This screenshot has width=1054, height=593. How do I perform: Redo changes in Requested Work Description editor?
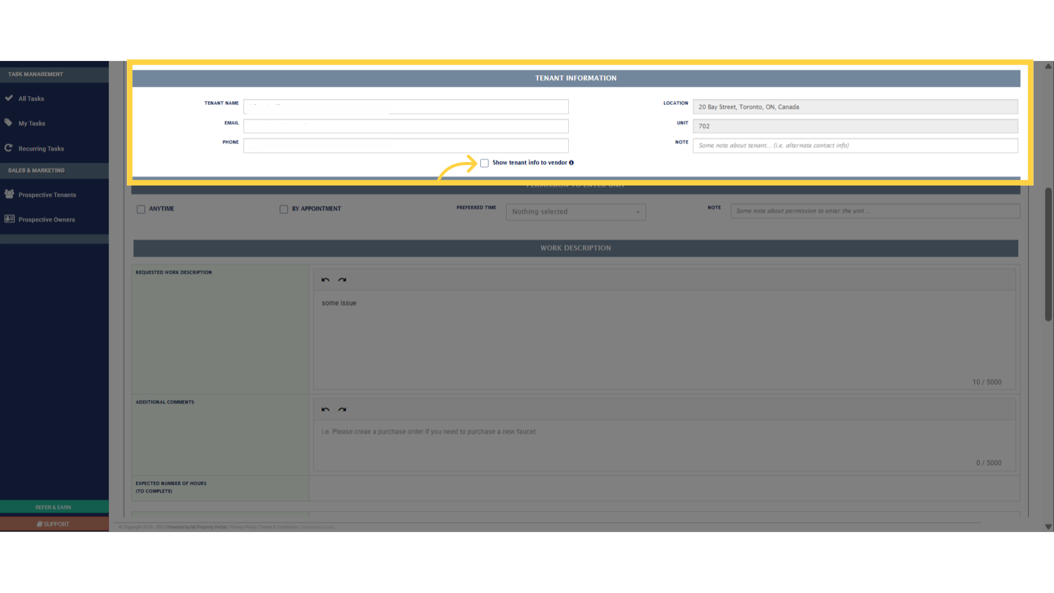pos(343,279)
